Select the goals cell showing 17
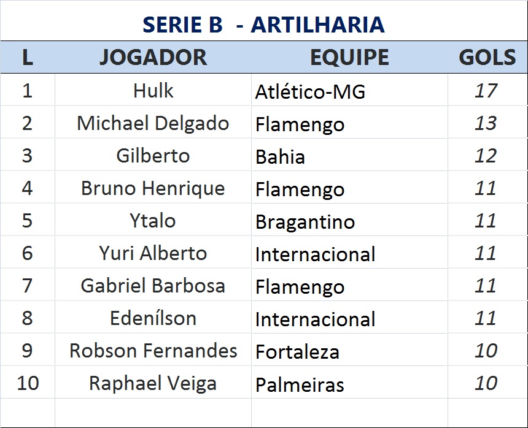528x428 pixels. click(x=486, y=91)
